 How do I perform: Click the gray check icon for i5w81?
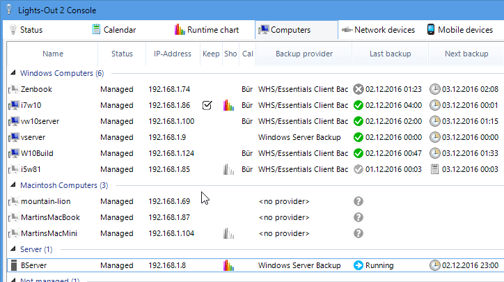click(x=358, y=169)
